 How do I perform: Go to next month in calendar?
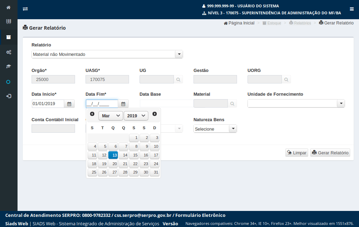click(155, 114)
